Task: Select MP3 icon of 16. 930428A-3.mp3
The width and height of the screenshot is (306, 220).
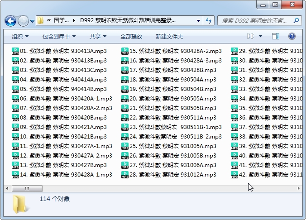Action: (124, 61)
